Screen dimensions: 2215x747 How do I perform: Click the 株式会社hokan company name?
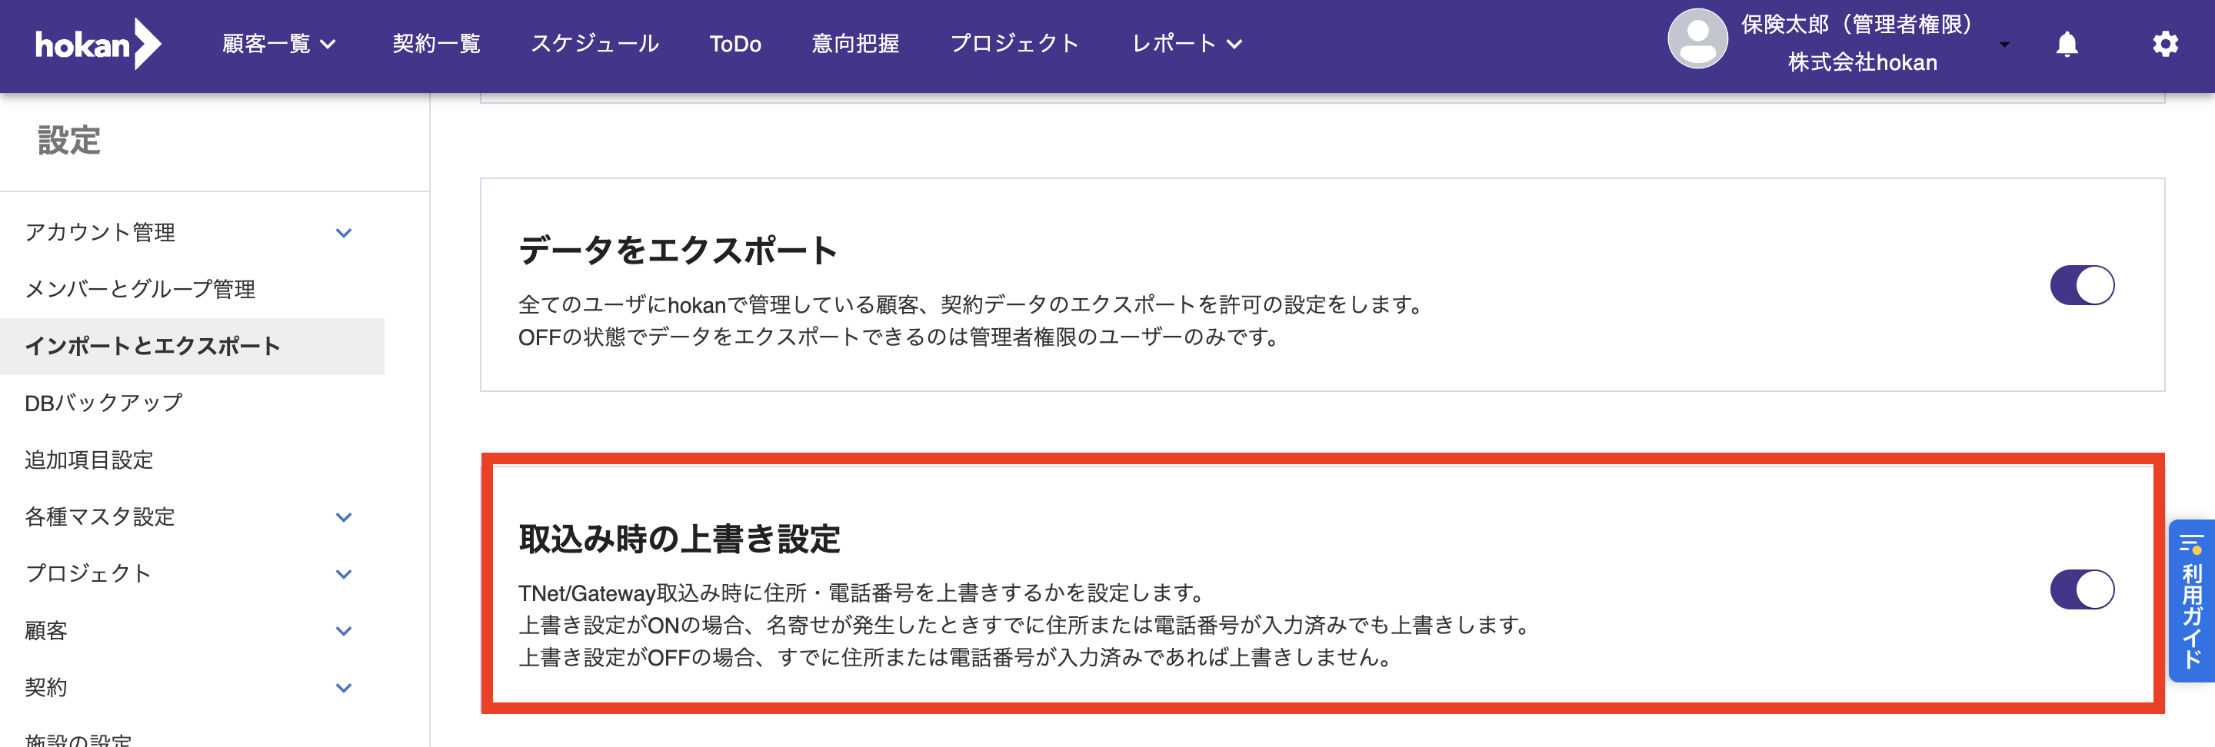(x=1863, y=63)
